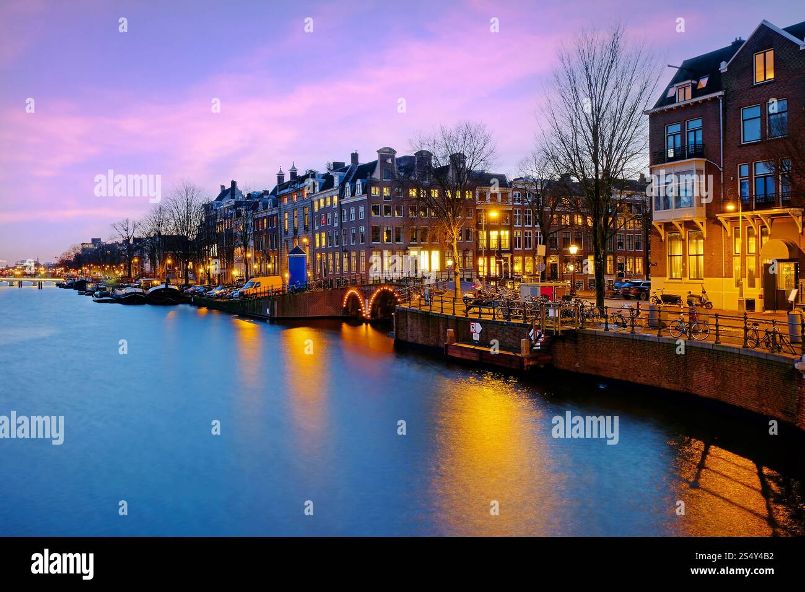Click the alamy logo in the bottom black bar
The width and height of the screenshot is (805, 592).
point(63,564)
